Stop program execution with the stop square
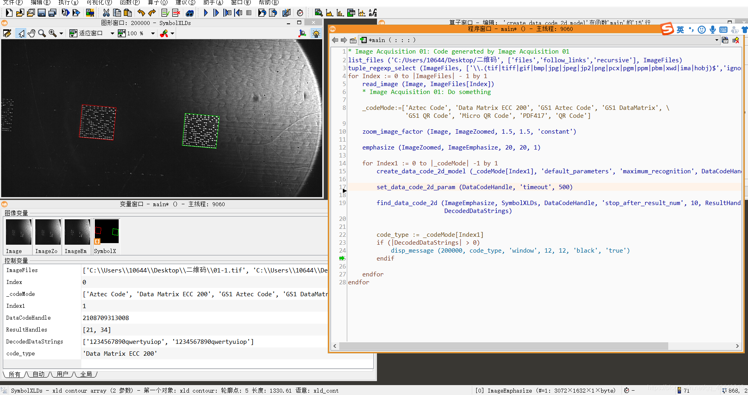The image size is (748, 395). 249,13
